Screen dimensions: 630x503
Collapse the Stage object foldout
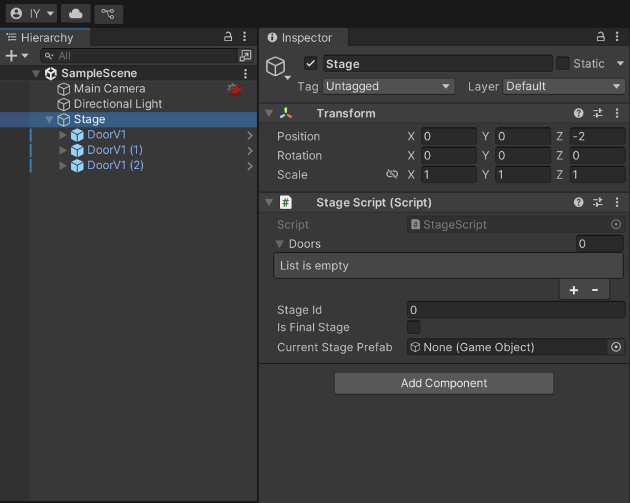click(x=49, y=120)
